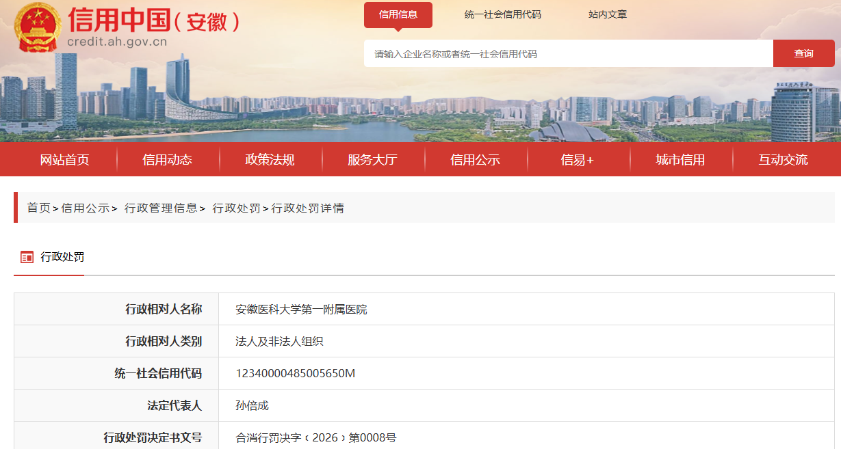This screenshot has width=841, height=449.
Task: Open 网站首页 in the navigation bar
Action: click(65, 160)
